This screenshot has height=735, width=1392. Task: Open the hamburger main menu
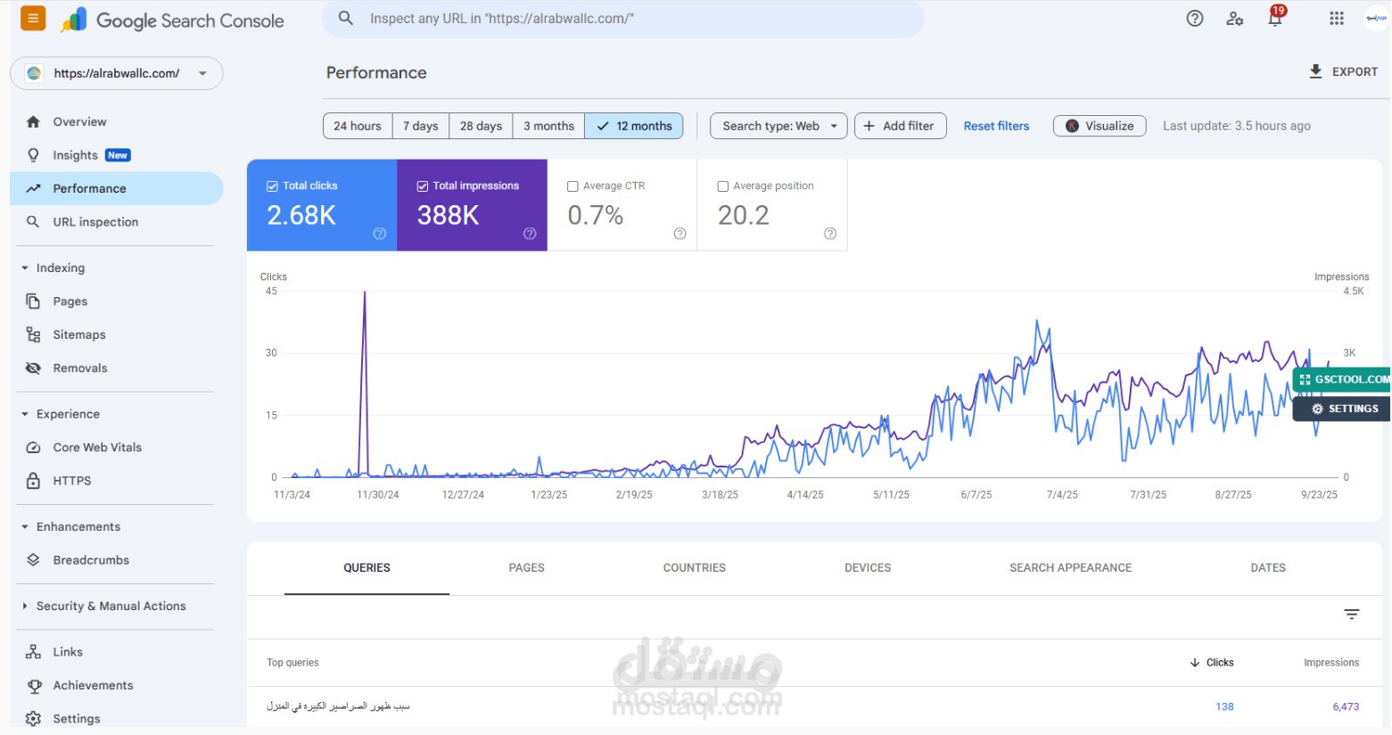point(33,19)
